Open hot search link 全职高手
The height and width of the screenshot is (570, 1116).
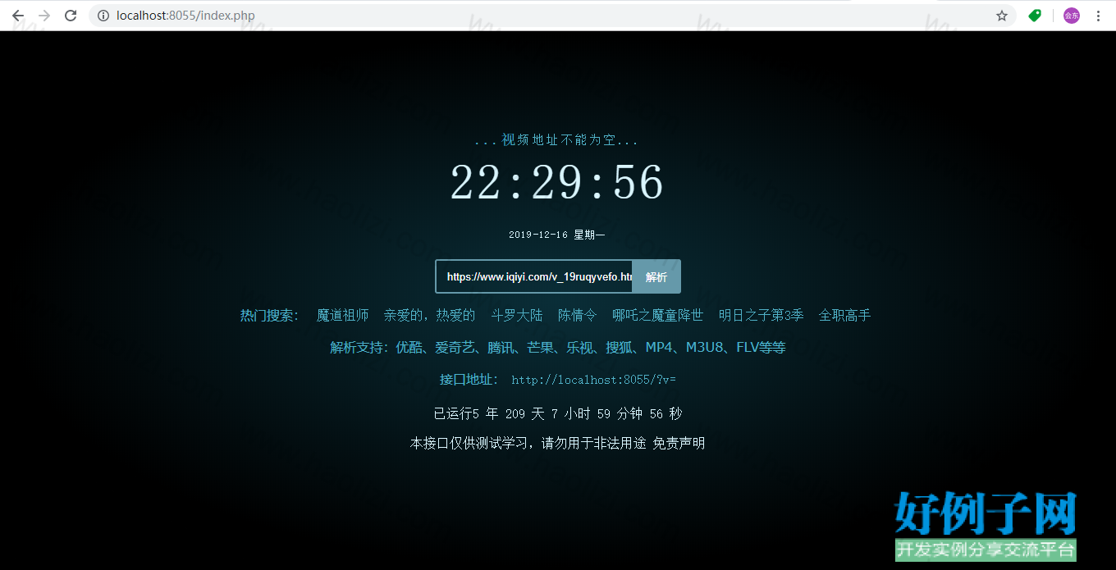[845, 315]
